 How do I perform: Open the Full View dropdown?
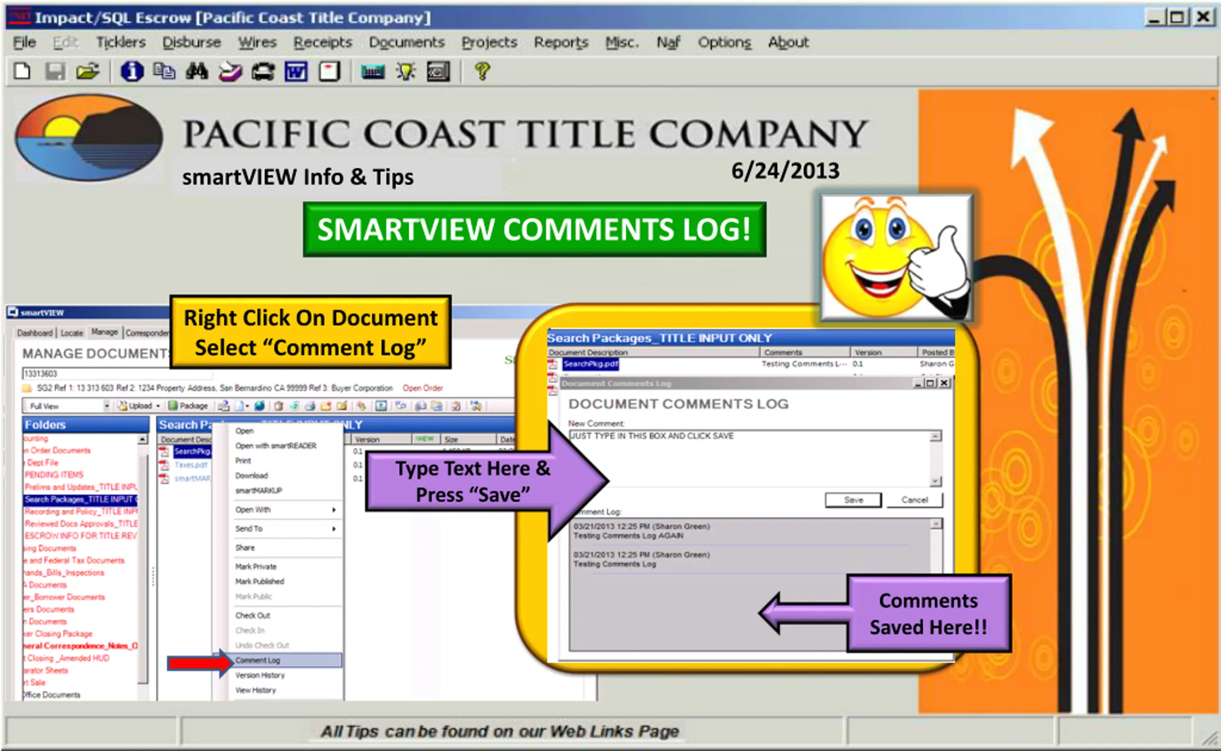(106, 406)
